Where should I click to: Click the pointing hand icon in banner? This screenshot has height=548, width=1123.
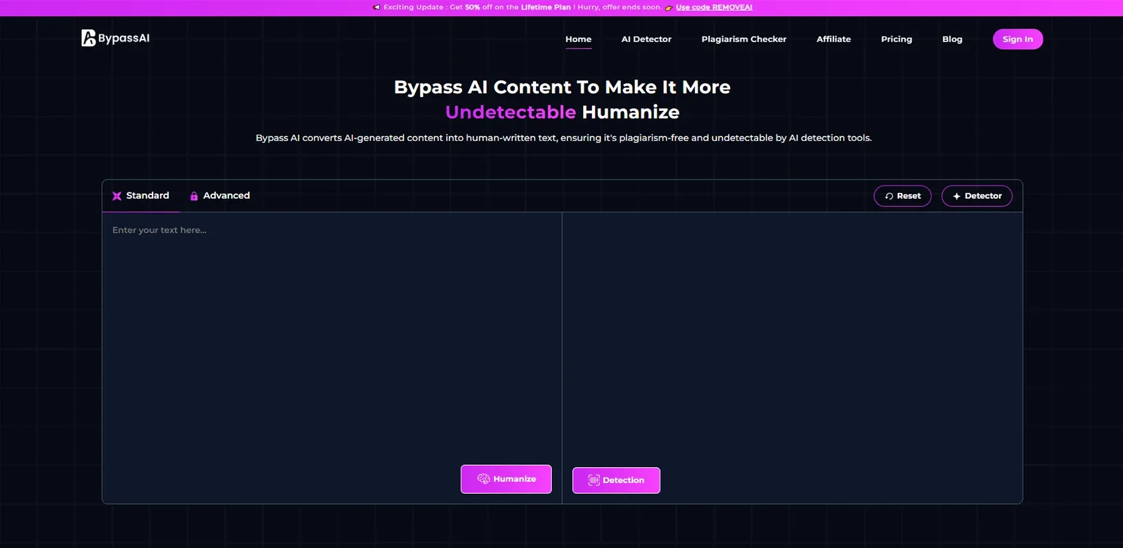click(x=669, y=8)
